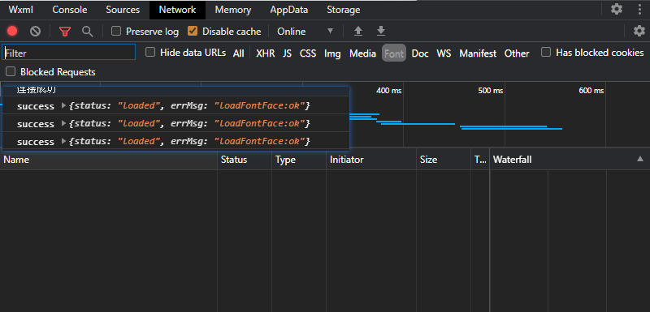Image resolution: width=650 pixels, height=312 pixels.
Task: Expand the last success object
Action: pyautogui.click(x=64, y=141)
